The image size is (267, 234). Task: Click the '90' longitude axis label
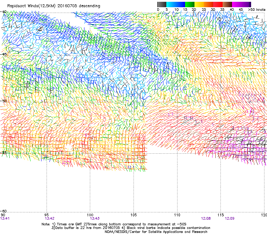tap(3, 215)
